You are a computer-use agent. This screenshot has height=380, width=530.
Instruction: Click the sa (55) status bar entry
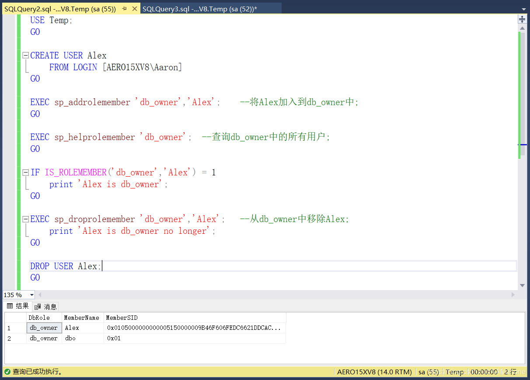point(429,372)
